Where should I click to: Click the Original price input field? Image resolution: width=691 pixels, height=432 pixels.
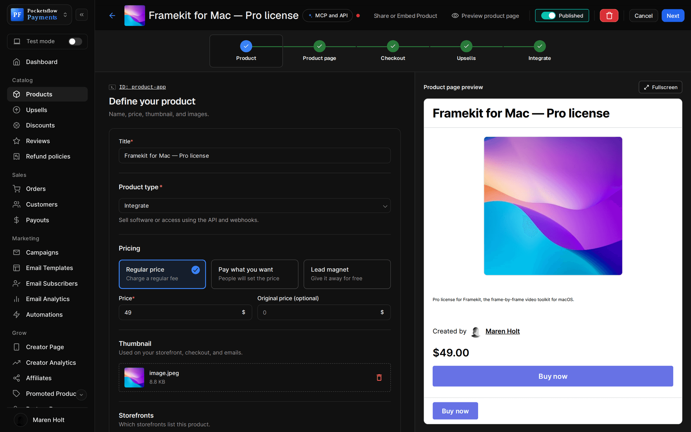pos(324,312)
